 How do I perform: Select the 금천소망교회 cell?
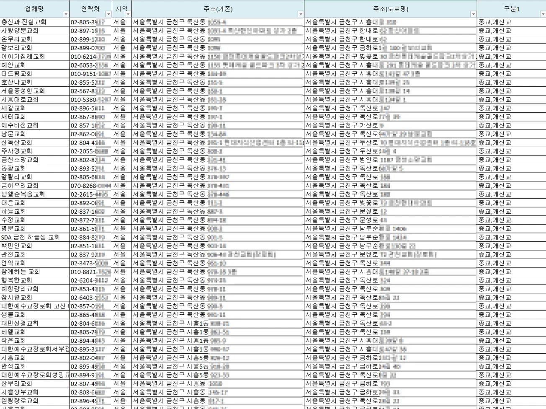point(35,160)
